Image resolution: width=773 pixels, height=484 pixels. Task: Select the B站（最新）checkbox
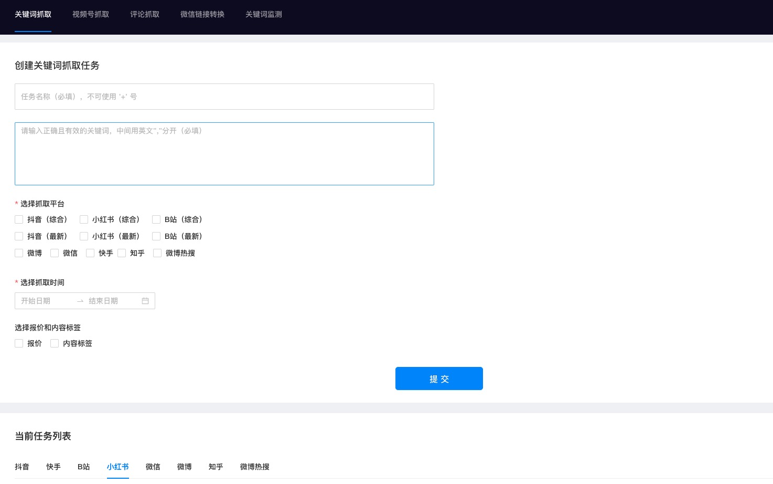[x=156, y=236]
